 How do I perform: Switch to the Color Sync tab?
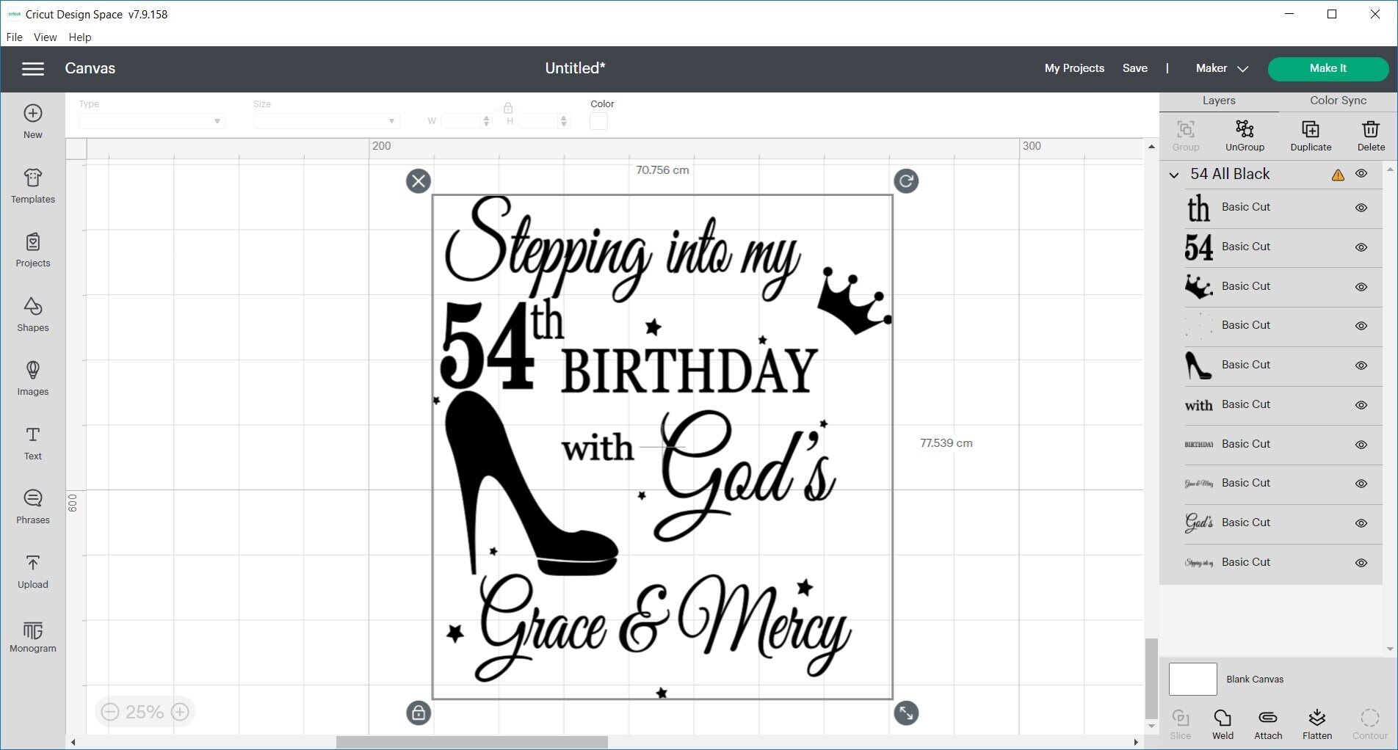click(x=1337, y=101)
